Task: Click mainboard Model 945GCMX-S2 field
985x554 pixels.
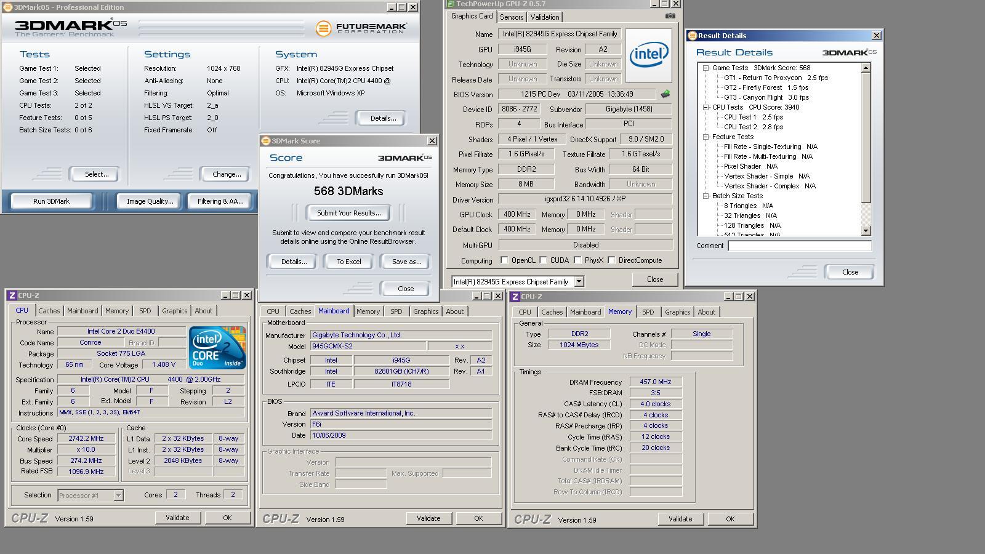Action: [368, 346]
